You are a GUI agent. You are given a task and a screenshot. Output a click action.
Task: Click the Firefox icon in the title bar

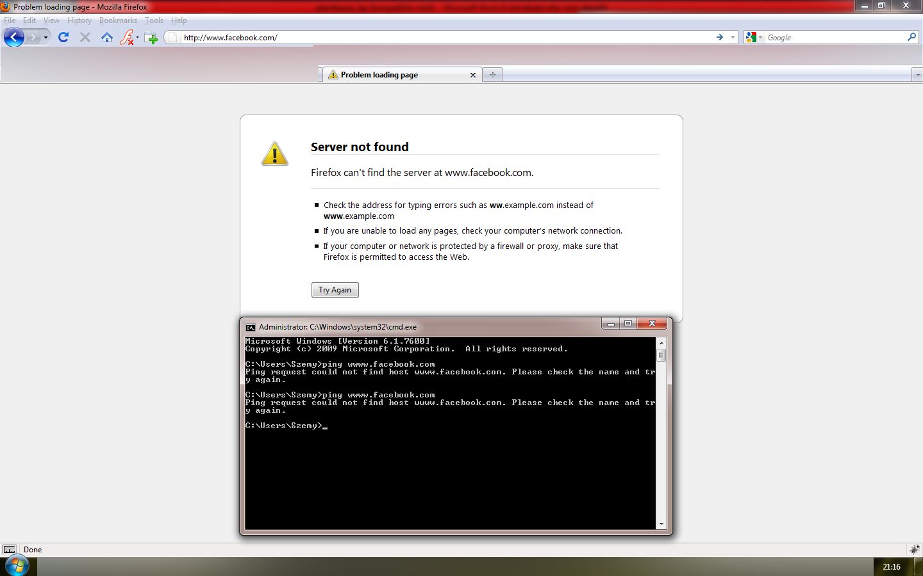[6, 6]
